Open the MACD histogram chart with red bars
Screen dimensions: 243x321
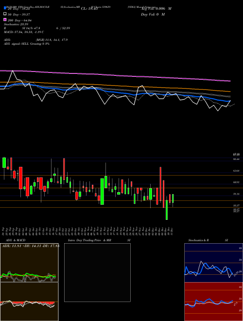tap(29, 302)
